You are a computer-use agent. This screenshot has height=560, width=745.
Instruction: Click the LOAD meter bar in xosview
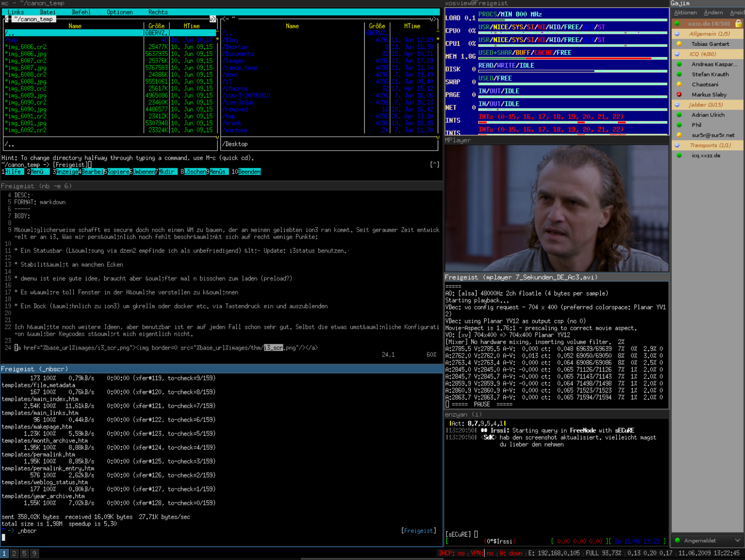(x=572, y=19)
